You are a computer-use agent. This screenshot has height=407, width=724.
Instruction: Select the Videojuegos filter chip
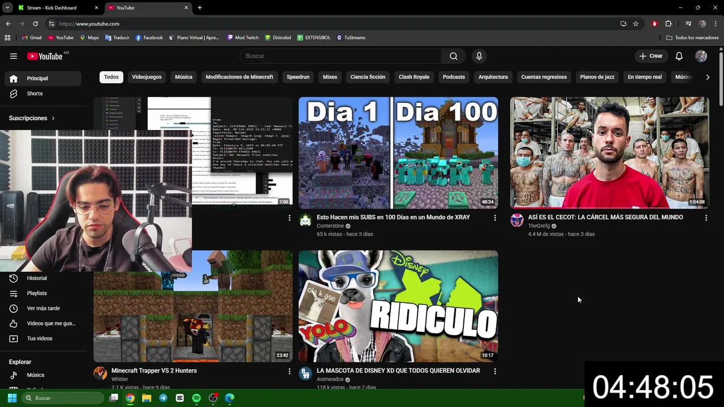(146, 77)
